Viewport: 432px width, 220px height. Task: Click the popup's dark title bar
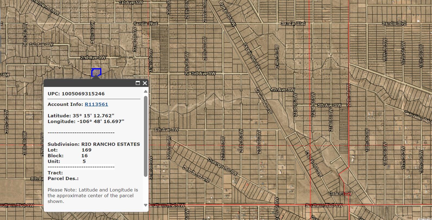[90, 83]
